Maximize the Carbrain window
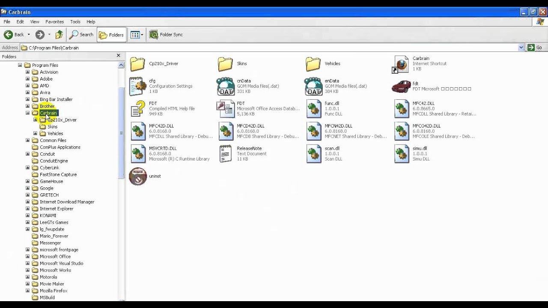 pos(533,12)
